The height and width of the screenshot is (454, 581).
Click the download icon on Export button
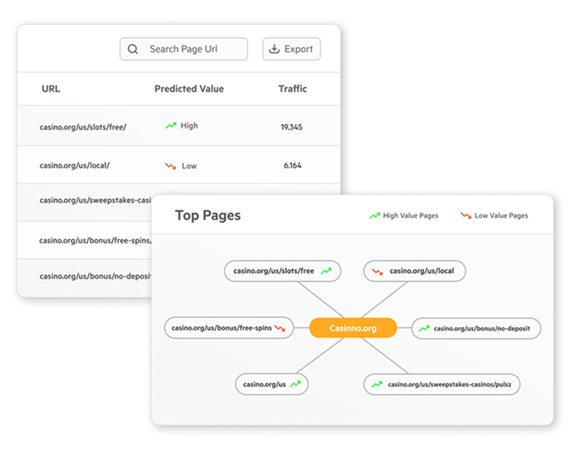(x=274, y=49)
